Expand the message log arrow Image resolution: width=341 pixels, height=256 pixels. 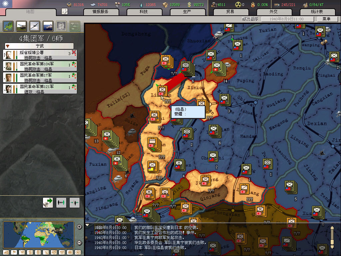click(x=88, y=225)
